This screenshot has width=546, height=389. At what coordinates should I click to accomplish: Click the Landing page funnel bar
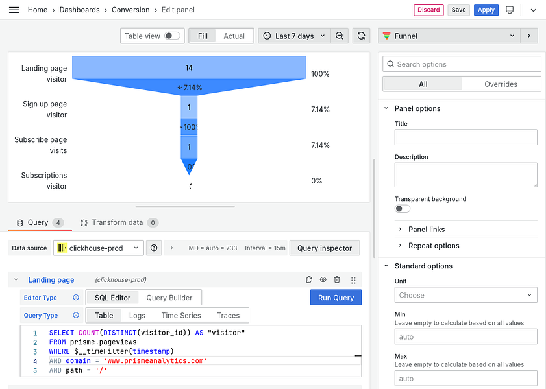[189, 67]
